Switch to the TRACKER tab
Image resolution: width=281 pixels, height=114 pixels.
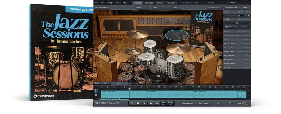tap(171, 3)
